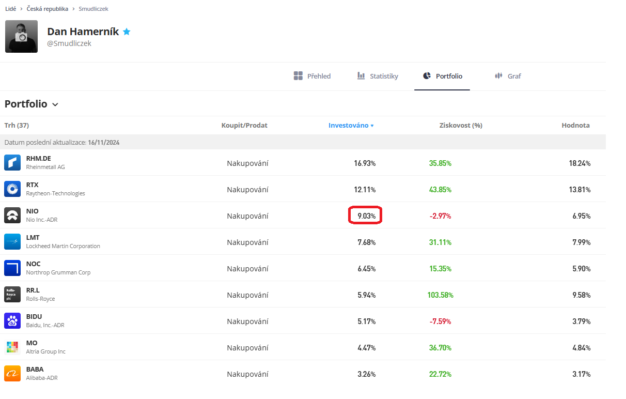Click the blue star next to Dan Hamerník
Viewport: 626px width, 399px height.
(x=127, y=32)
